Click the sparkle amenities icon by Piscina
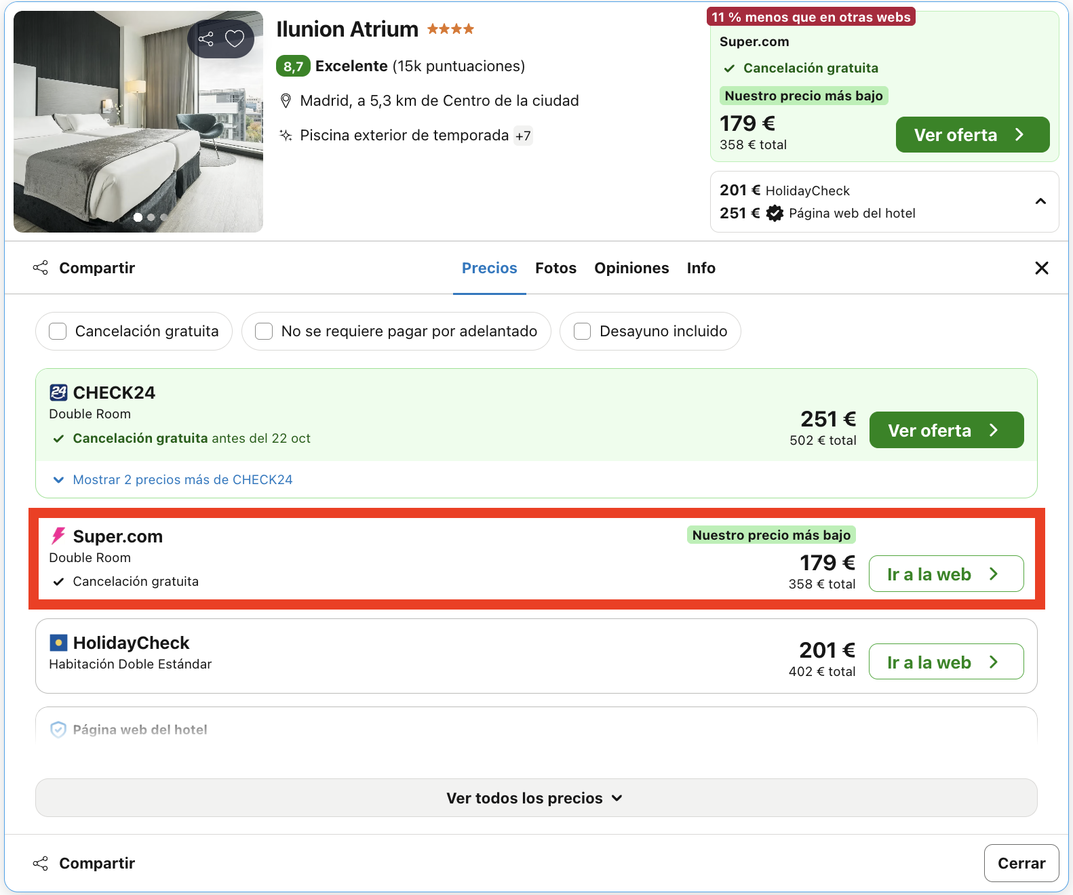 pos(286,135)
